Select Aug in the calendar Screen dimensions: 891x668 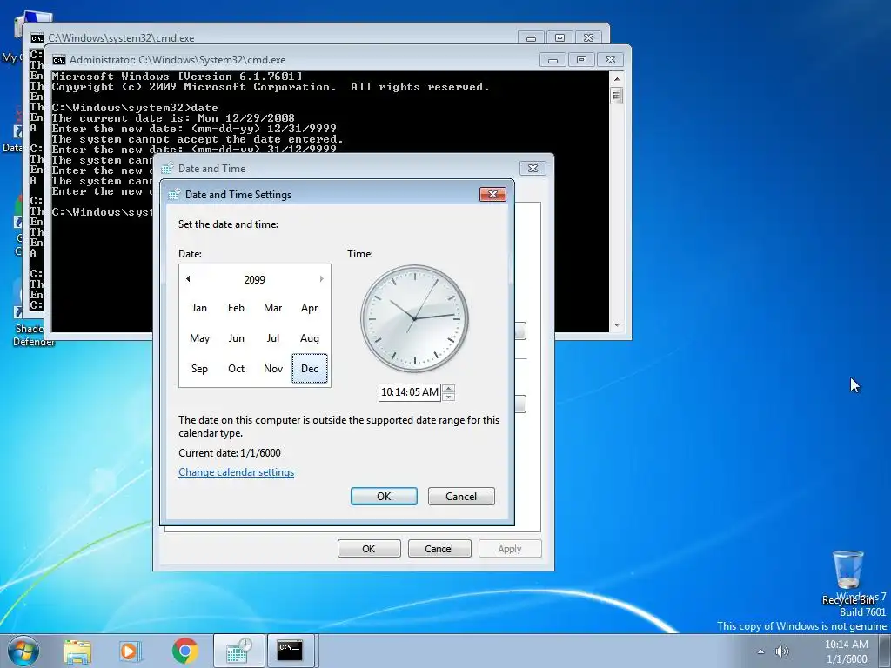(309, 338)
